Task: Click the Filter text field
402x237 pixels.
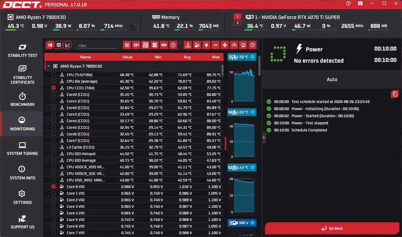Action: coord(97,46)
